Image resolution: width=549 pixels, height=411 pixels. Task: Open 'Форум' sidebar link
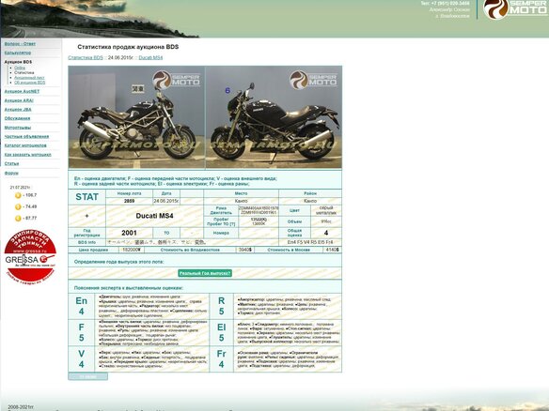pos(11,173)
